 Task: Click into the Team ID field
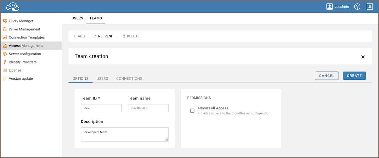pos(101,108)
